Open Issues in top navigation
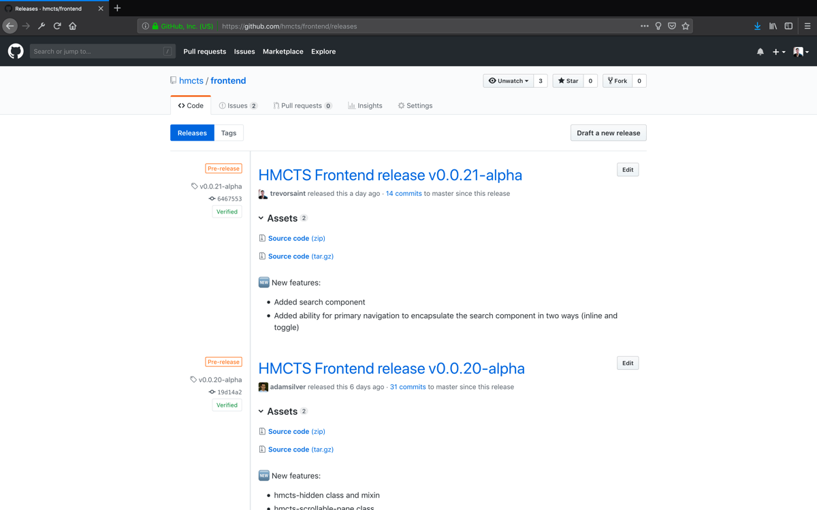This screenshot has height=510, width=817. pyautogui.click(x=244, y=52)
